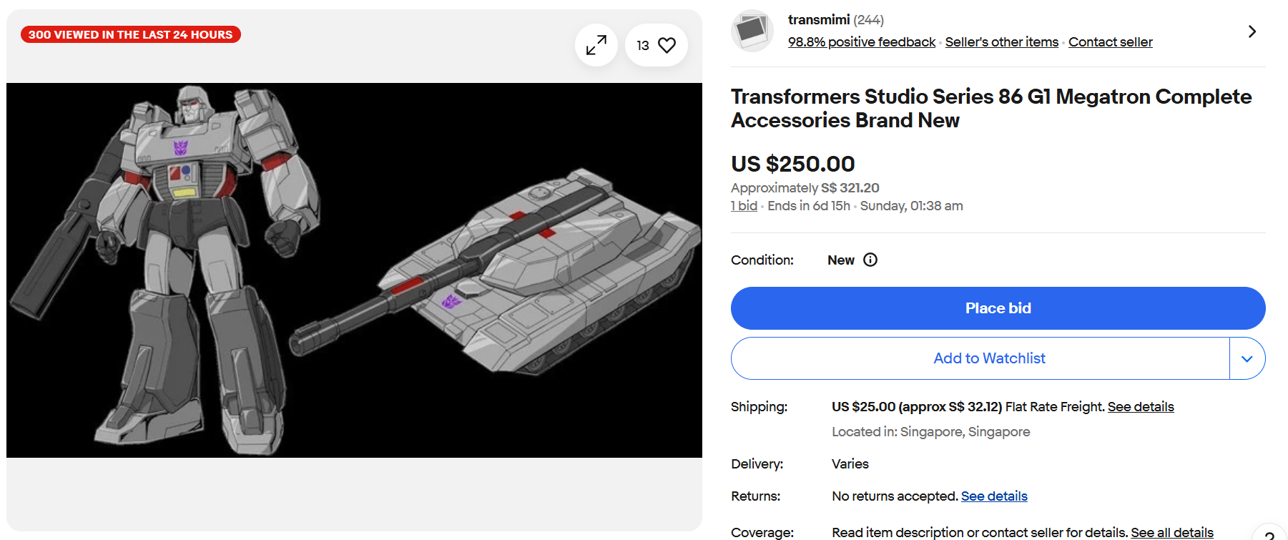See details of returns policy

[993, 496]
